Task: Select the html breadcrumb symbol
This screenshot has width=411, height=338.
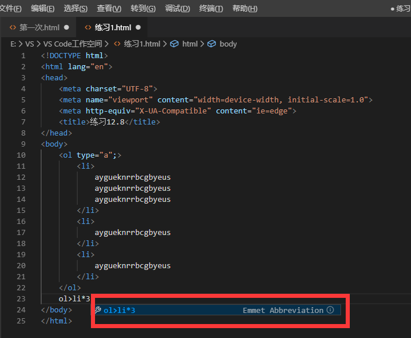Action: pyautogui.click(x=190, y=44)
